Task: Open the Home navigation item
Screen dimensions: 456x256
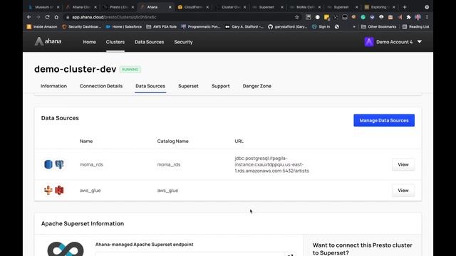Action: (x=89, y=42)
